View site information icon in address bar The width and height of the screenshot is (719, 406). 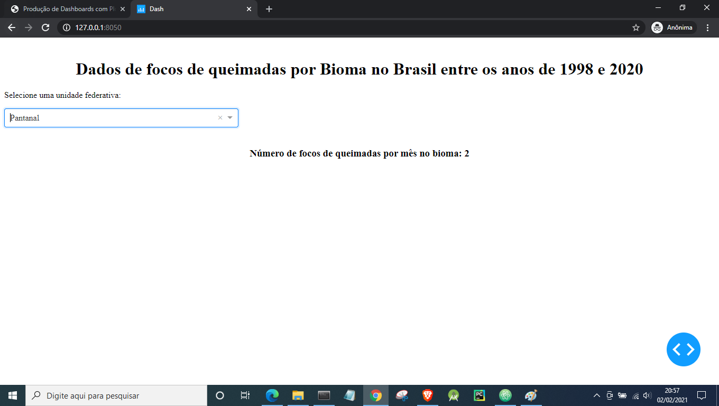pos(67,27)
